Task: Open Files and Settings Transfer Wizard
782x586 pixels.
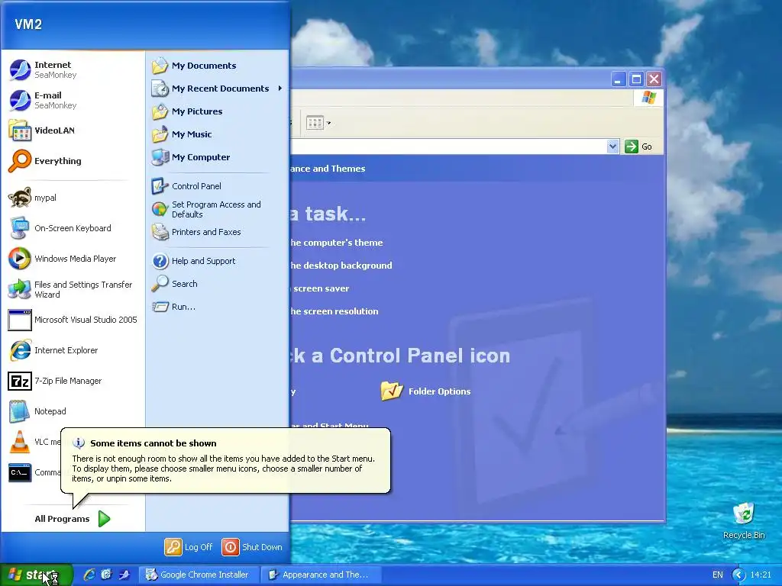Action: coord(73,289)
